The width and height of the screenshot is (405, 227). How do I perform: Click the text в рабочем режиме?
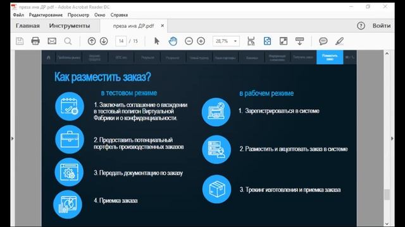click(x=266, y=93)
